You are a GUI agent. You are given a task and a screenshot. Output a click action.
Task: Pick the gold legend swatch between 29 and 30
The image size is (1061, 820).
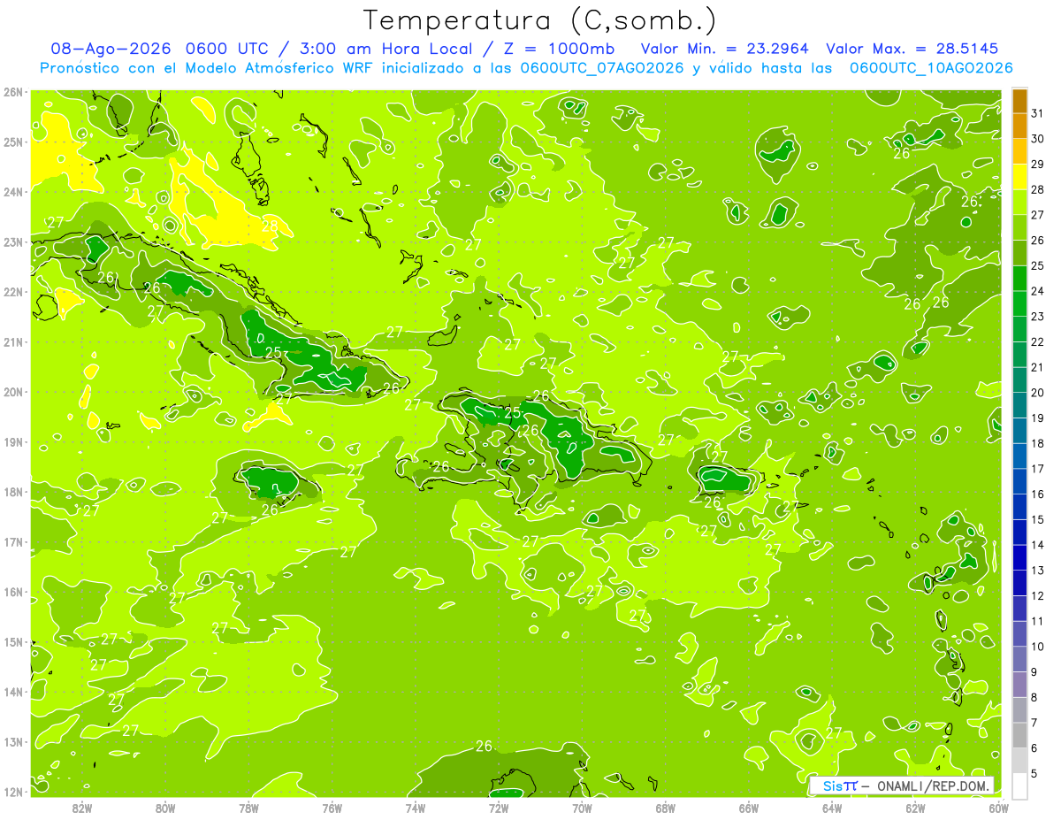tap(1019, 152)
